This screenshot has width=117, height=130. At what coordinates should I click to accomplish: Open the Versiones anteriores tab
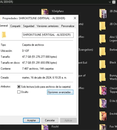click(x=48, y=26)
